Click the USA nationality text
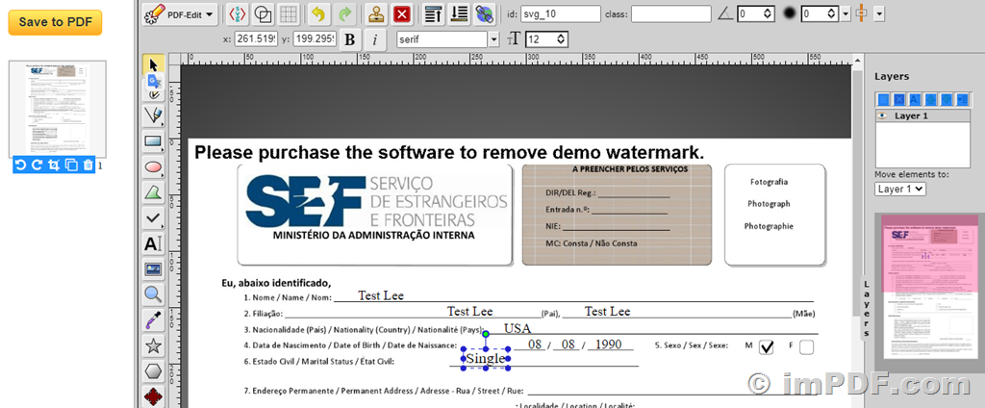 (517, 328)
